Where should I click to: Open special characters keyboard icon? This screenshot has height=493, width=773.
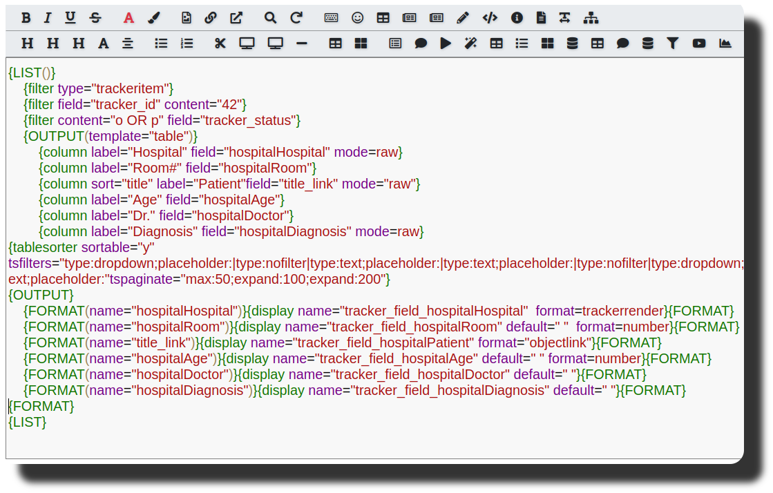(332, 18)
